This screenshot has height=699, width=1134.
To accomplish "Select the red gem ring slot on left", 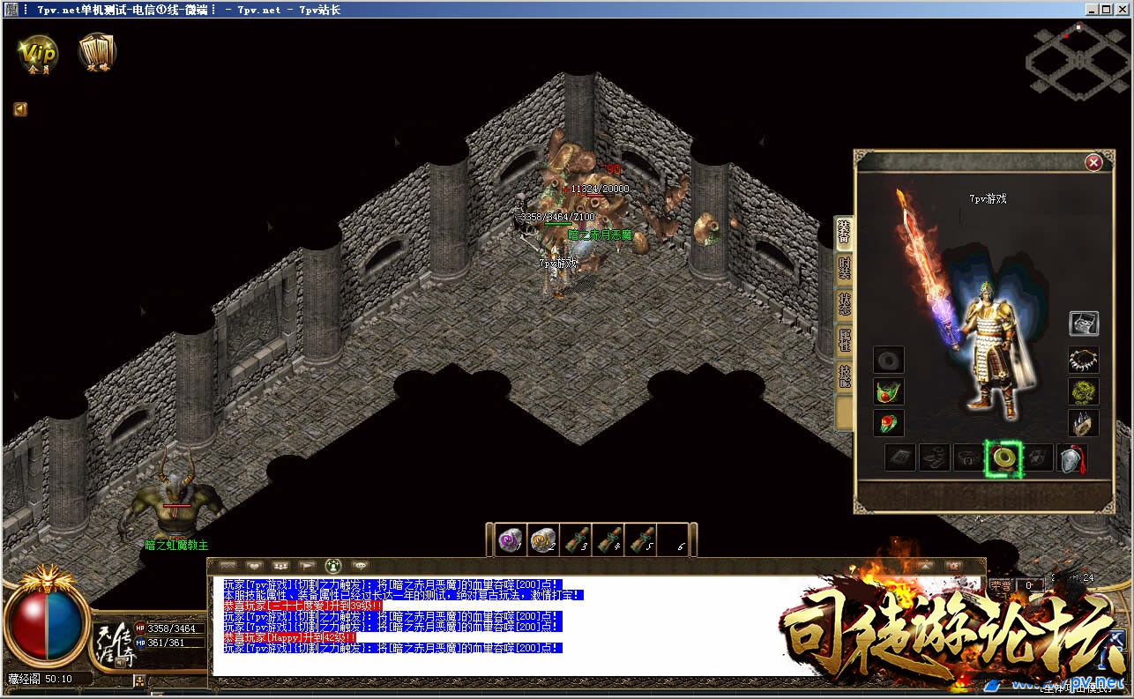I will 889,423.
